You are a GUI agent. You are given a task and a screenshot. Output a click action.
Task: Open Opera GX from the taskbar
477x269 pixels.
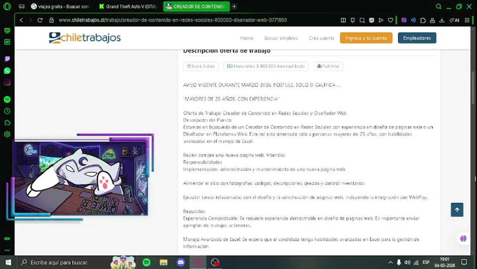[198, 262]
